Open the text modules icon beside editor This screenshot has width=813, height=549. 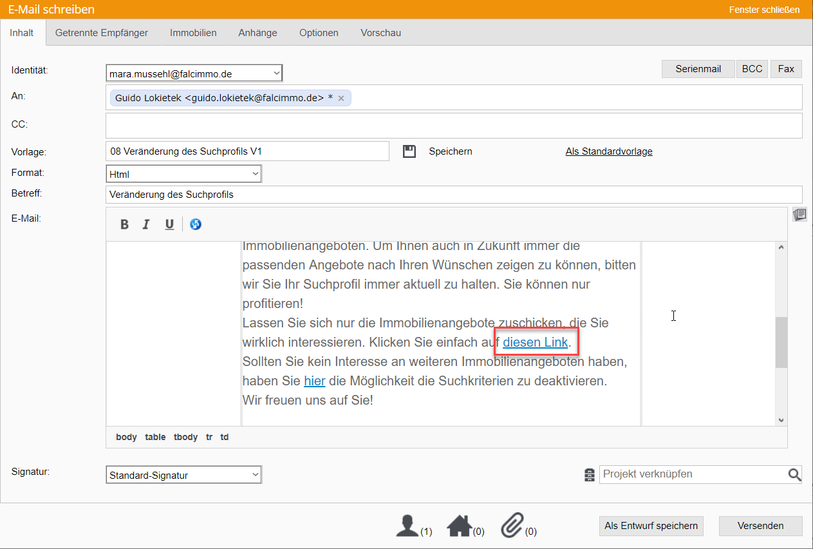(x=799, y=215)
